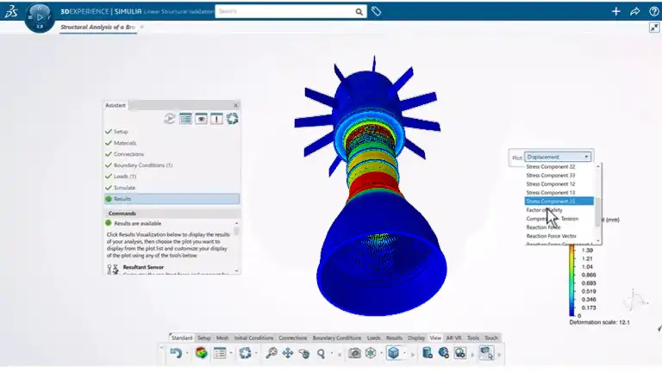Choose Stress Component 23 from plot list
The width and height of the screenshot is (662, 372).
[x=557, y=201]
